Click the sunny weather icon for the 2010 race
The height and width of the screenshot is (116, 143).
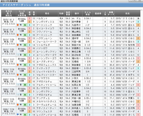[x=18, y=75]
